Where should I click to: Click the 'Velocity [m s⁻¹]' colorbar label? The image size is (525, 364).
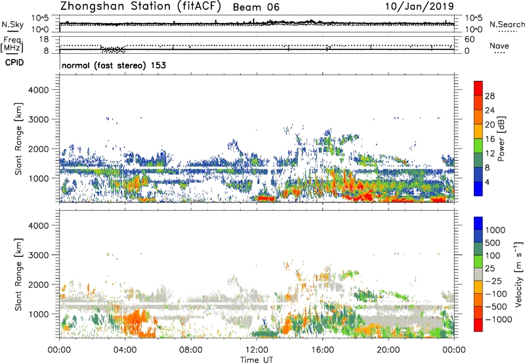tap(518, 274)
